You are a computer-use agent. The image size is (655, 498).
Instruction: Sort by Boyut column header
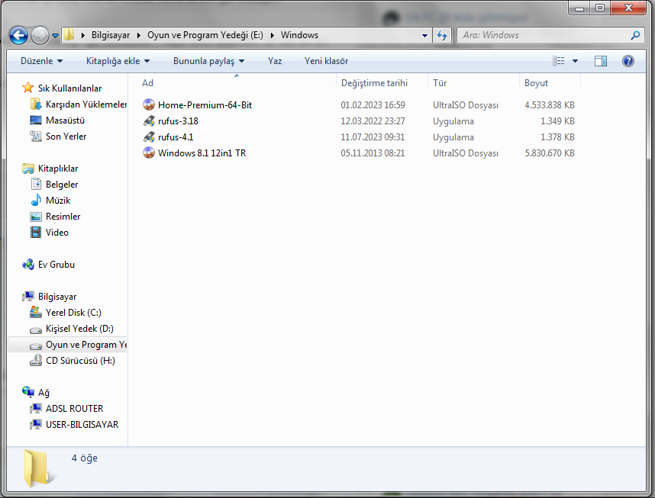click(x=550, y=83)
